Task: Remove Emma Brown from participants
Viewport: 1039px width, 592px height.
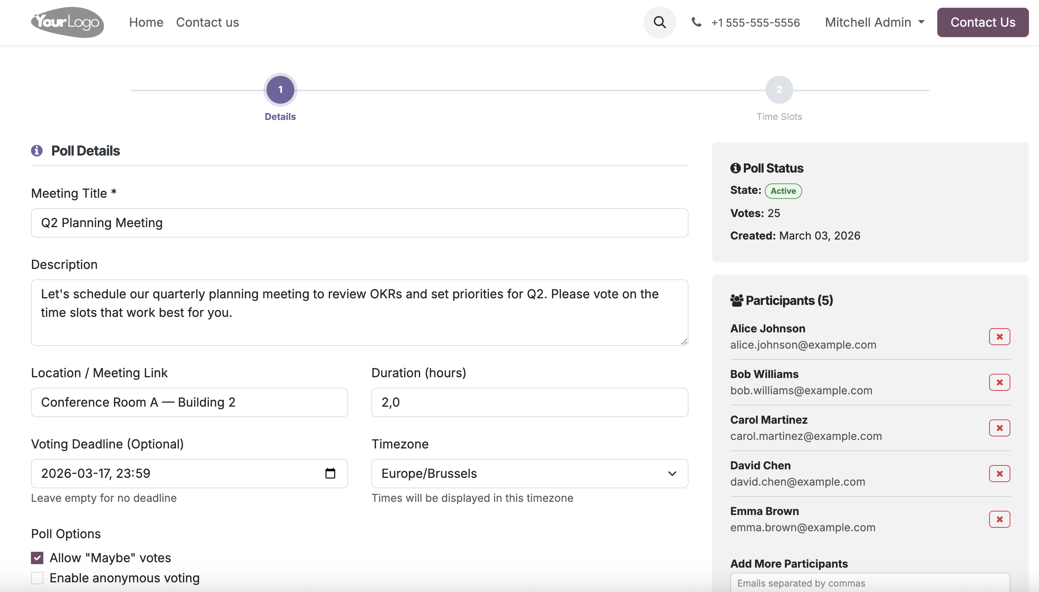Action: (999, 519)
